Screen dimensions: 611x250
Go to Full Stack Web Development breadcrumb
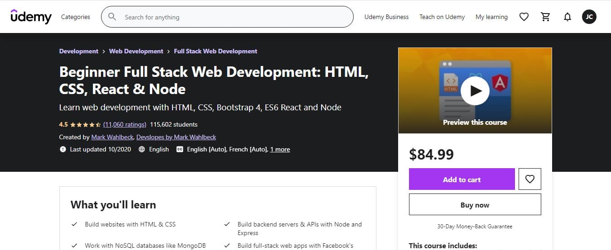(x=216, y=51)
